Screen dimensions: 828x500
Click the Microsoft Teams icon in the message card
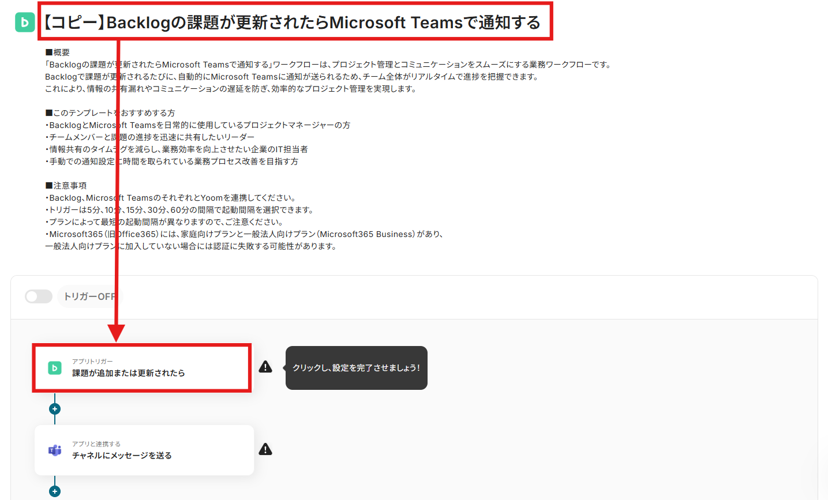click(x=55, y=450)
